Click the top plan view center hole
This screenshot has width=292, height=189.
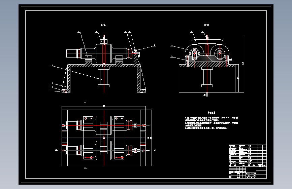tap(104, 138)
